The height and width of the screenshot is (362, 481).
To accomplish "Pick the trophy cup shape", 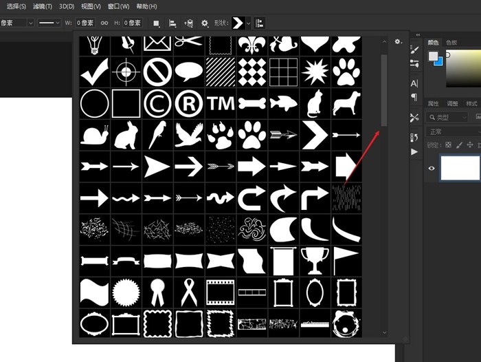I will [314, 261].
